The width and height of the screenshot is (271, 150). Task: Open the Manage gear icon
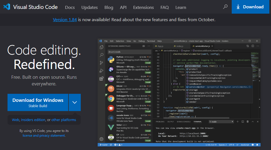click(101, 139)
